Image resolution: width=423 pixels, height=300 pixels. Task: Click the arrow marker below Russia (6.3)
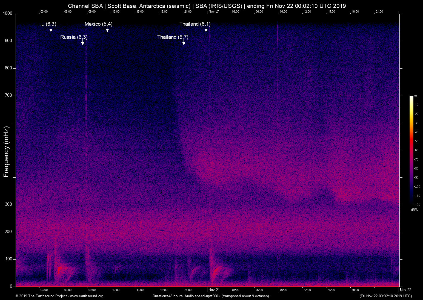point(82,43)
